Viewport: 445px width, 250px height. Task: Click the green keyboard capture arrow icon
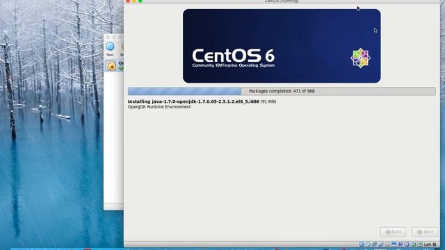coord(420,244)
